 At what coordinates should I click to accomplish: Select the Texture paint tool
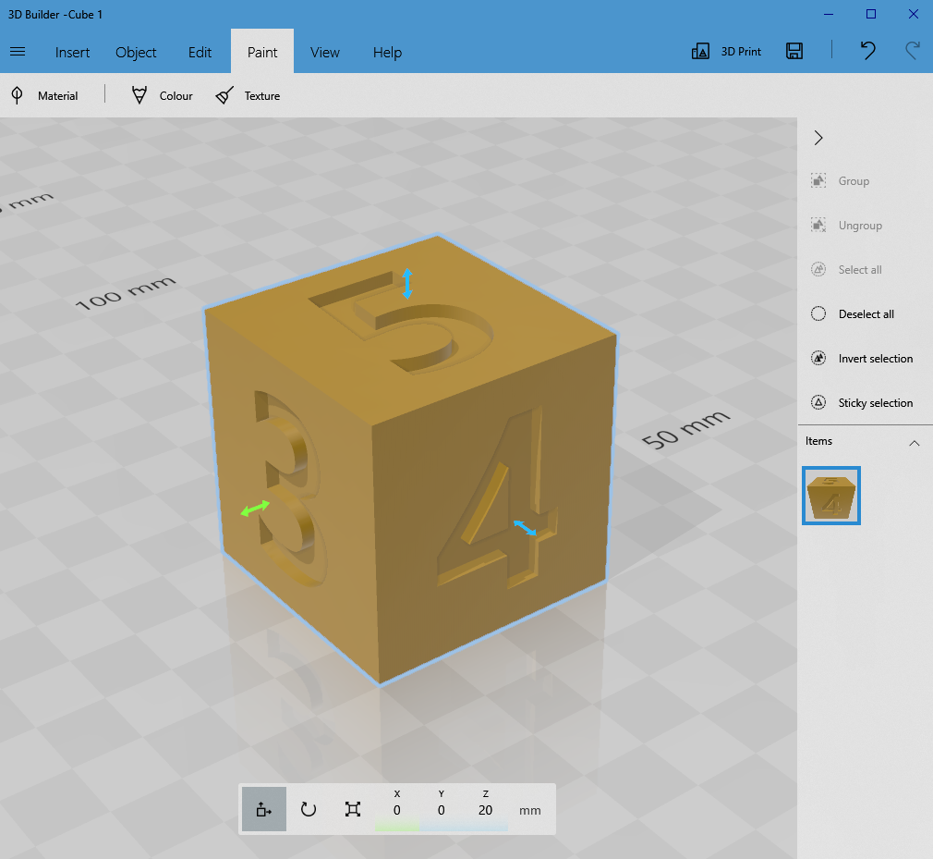tap(248, 94)
